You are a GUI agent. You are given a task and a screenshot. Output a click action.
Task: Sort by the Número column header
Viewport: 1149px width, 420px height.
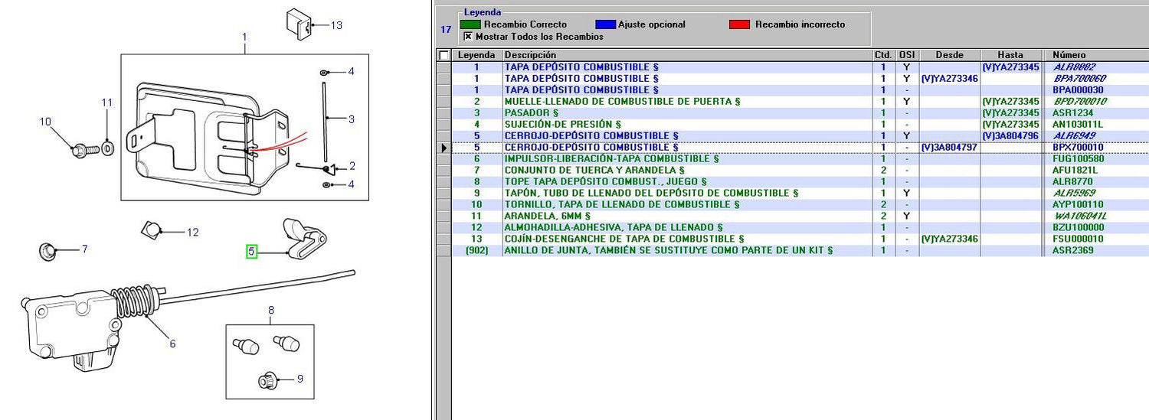[1069, 55]
